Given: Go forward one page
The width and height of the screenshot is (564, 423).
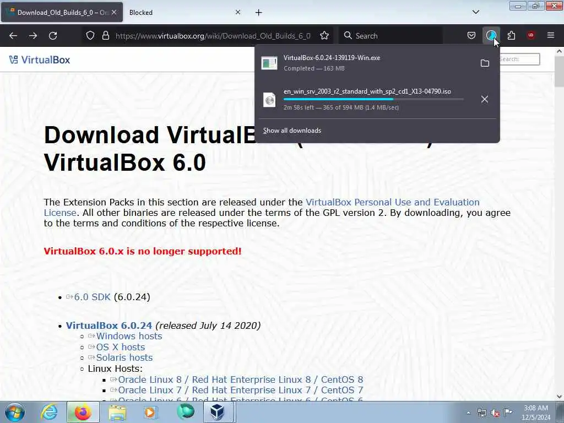Looking at the screenshot, I should click(33, 36).
